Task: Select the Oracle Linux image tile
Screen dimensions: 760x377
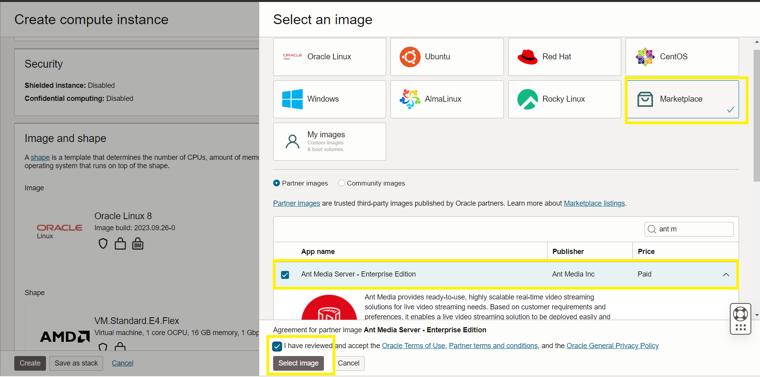Action: point(329,57)
